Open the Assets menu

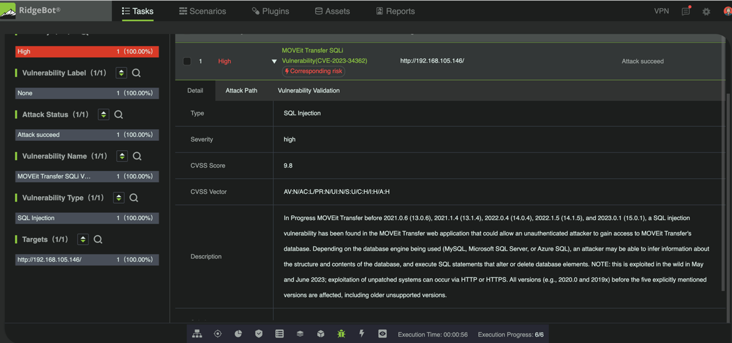coord(332,11)
